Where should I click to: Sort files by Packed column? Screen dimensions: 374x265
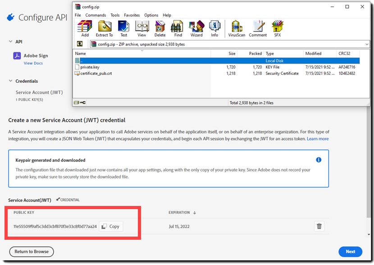click(x=251, y=54)
